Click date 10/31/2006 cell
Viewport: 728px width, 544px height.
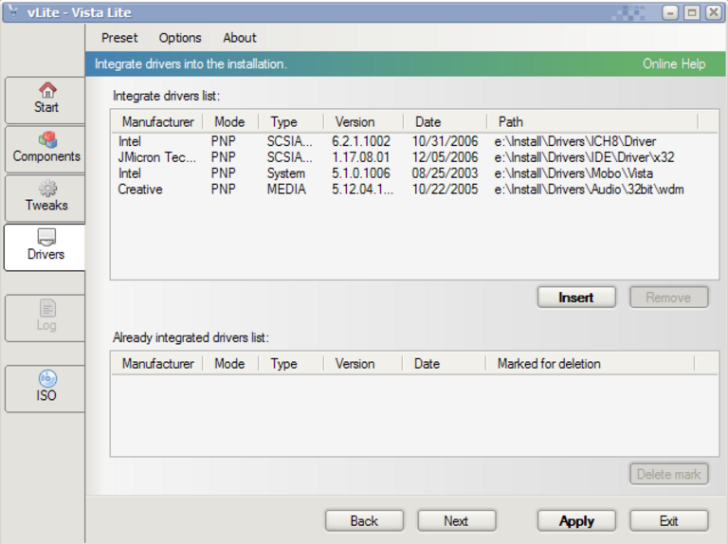point(445,141)
